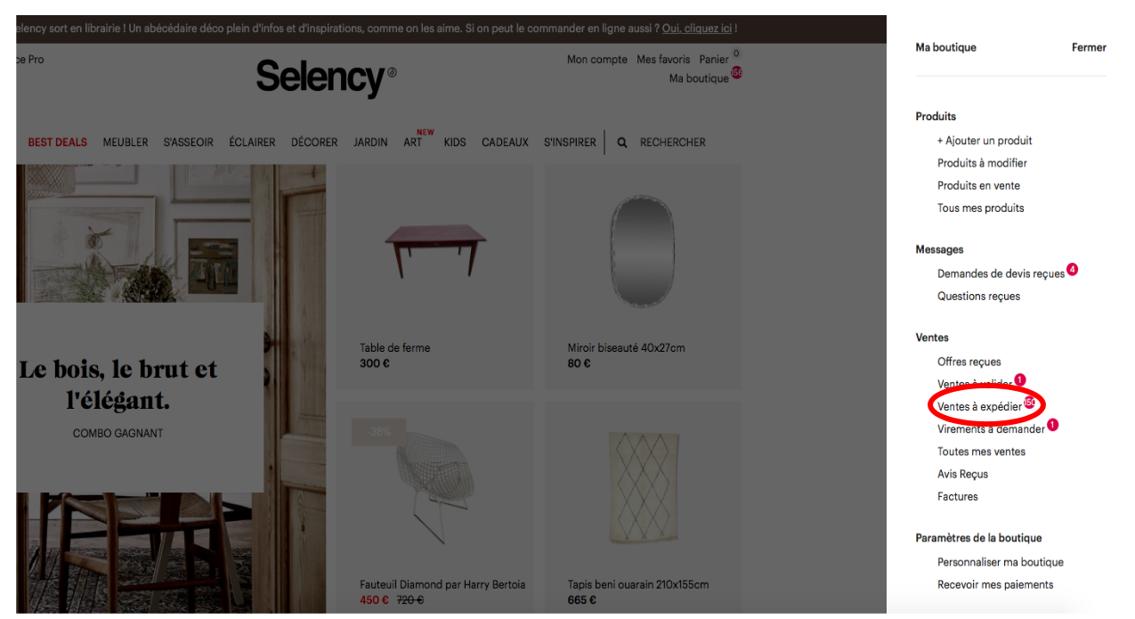The height and width of the screenshot is (619, 1135).
Task: Click the Ma boutique notification badge in header
Action: click(x=737, y=72)
